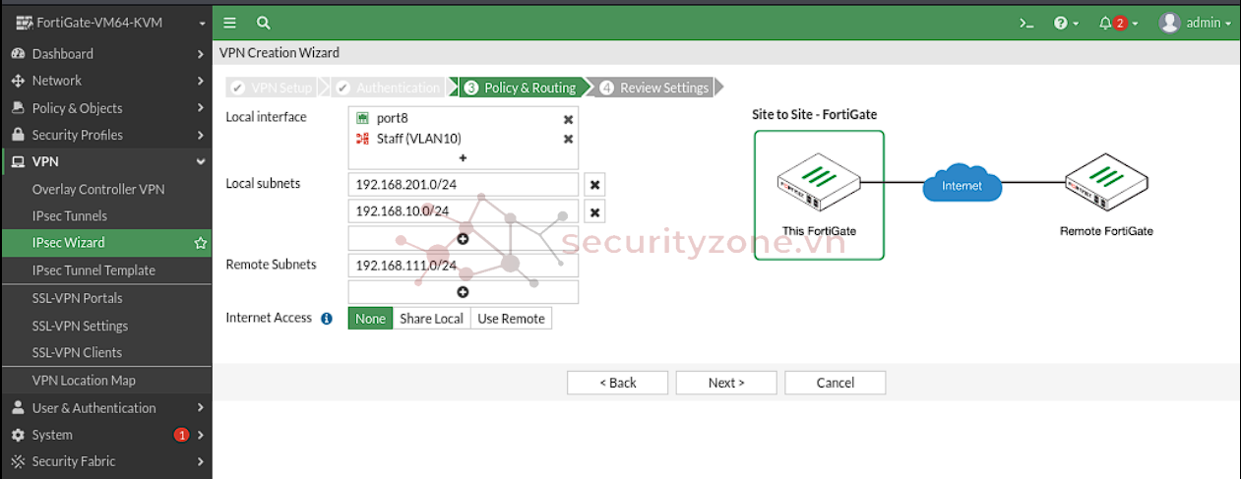Delete local subnet 192.168.201.0/24

pos(594,185)
